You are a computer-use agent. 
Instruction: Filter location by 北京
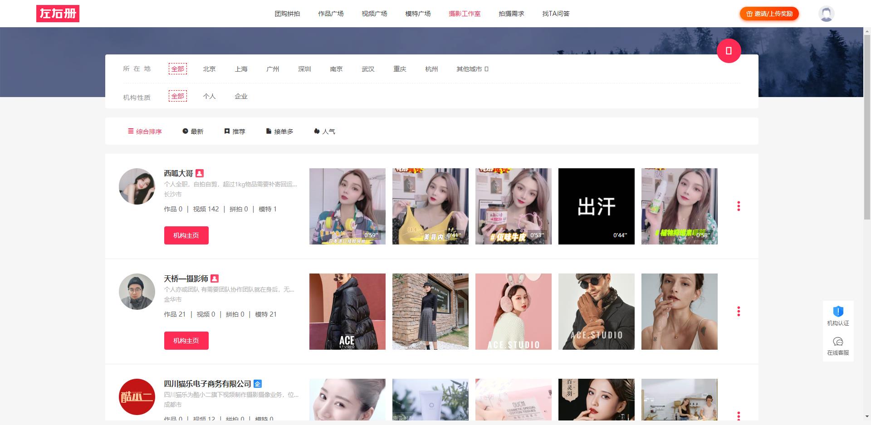tap(209, 69)
